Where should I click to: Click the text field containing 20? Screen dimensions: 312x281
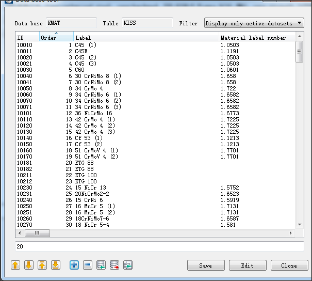click(159, 246)
